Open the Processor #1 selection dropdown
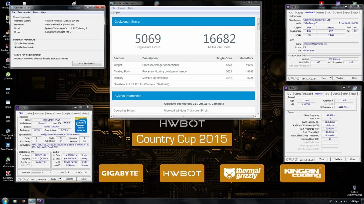The width and height of the screenshot is (364, 204). pos(42,173)
